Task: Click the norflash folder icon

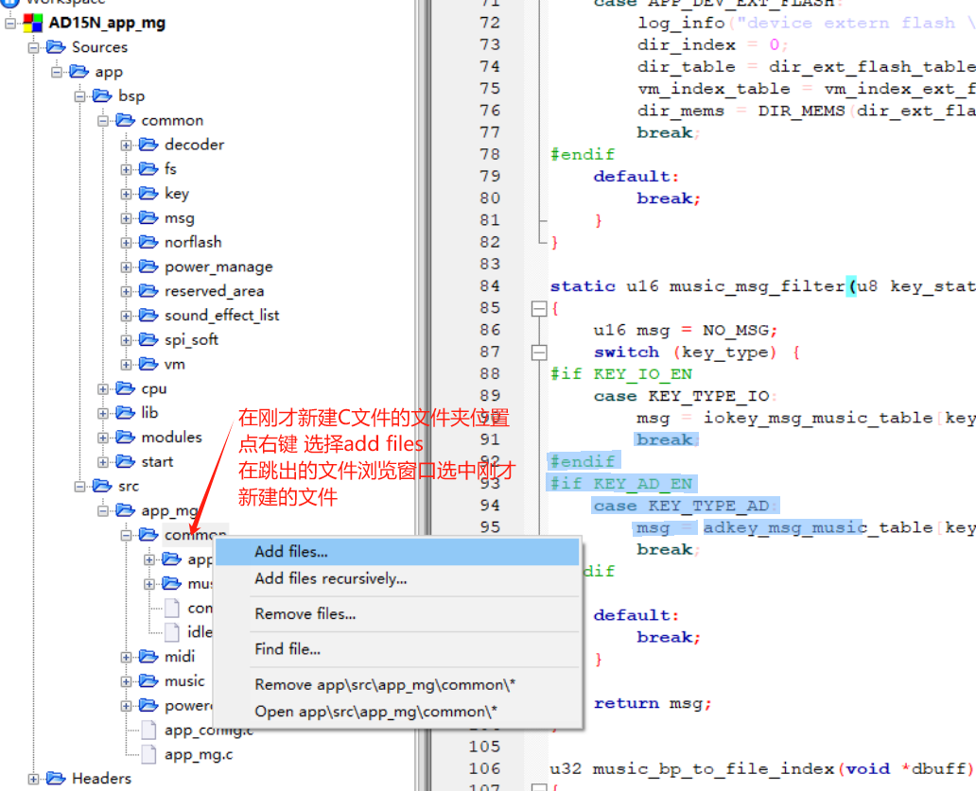Action: (148, 242)
